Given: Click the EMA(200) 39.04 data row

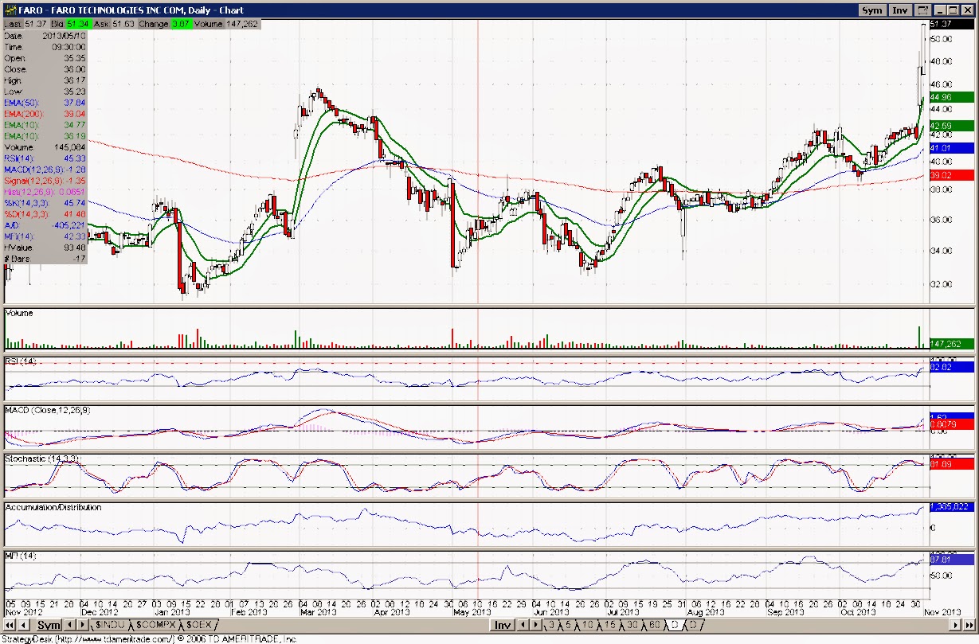Looking at the screenshot, I should pos(45,114).
